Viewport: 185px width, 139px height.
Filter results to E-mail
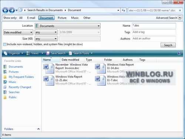click(31, 18)
